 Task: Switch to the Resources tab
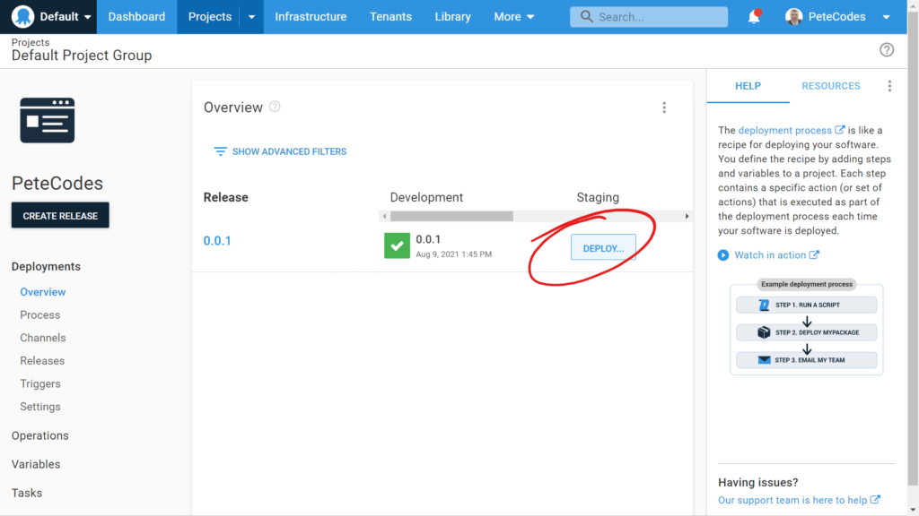830,86
